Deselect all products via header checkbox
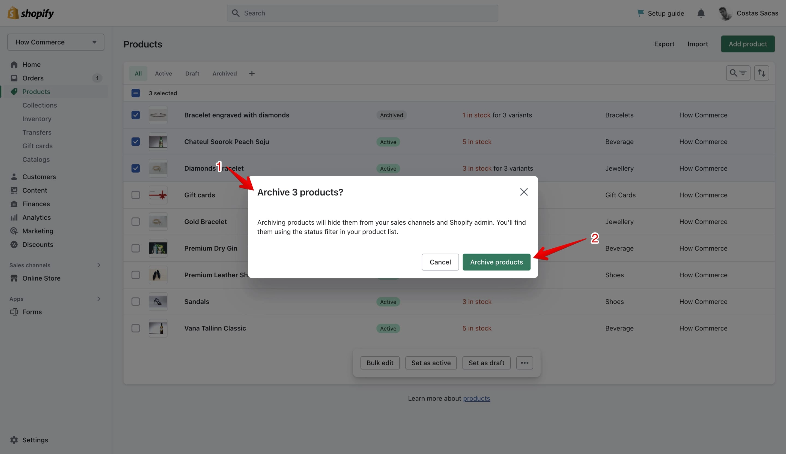 (x=135, y=93)
